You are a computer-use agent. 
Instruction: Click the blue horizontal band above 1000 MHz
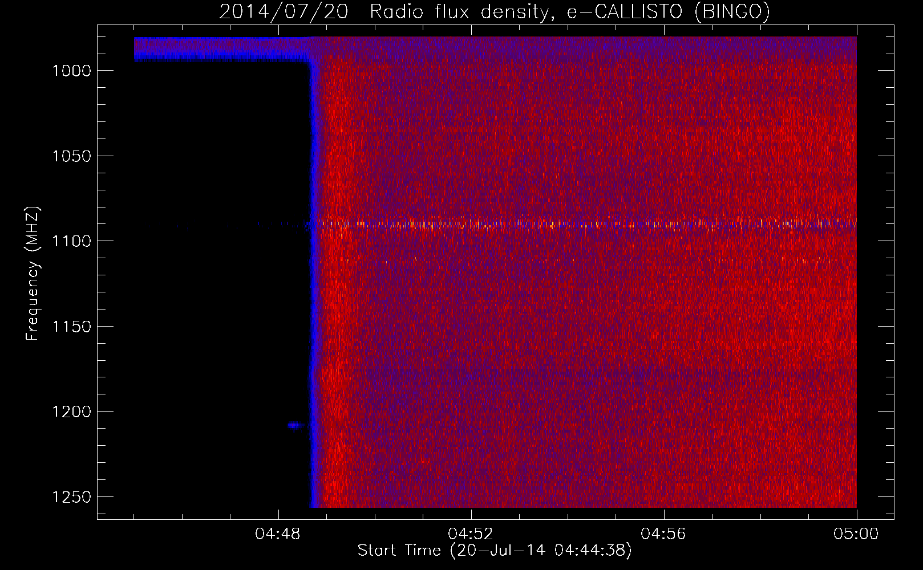(x=222, y=49)
